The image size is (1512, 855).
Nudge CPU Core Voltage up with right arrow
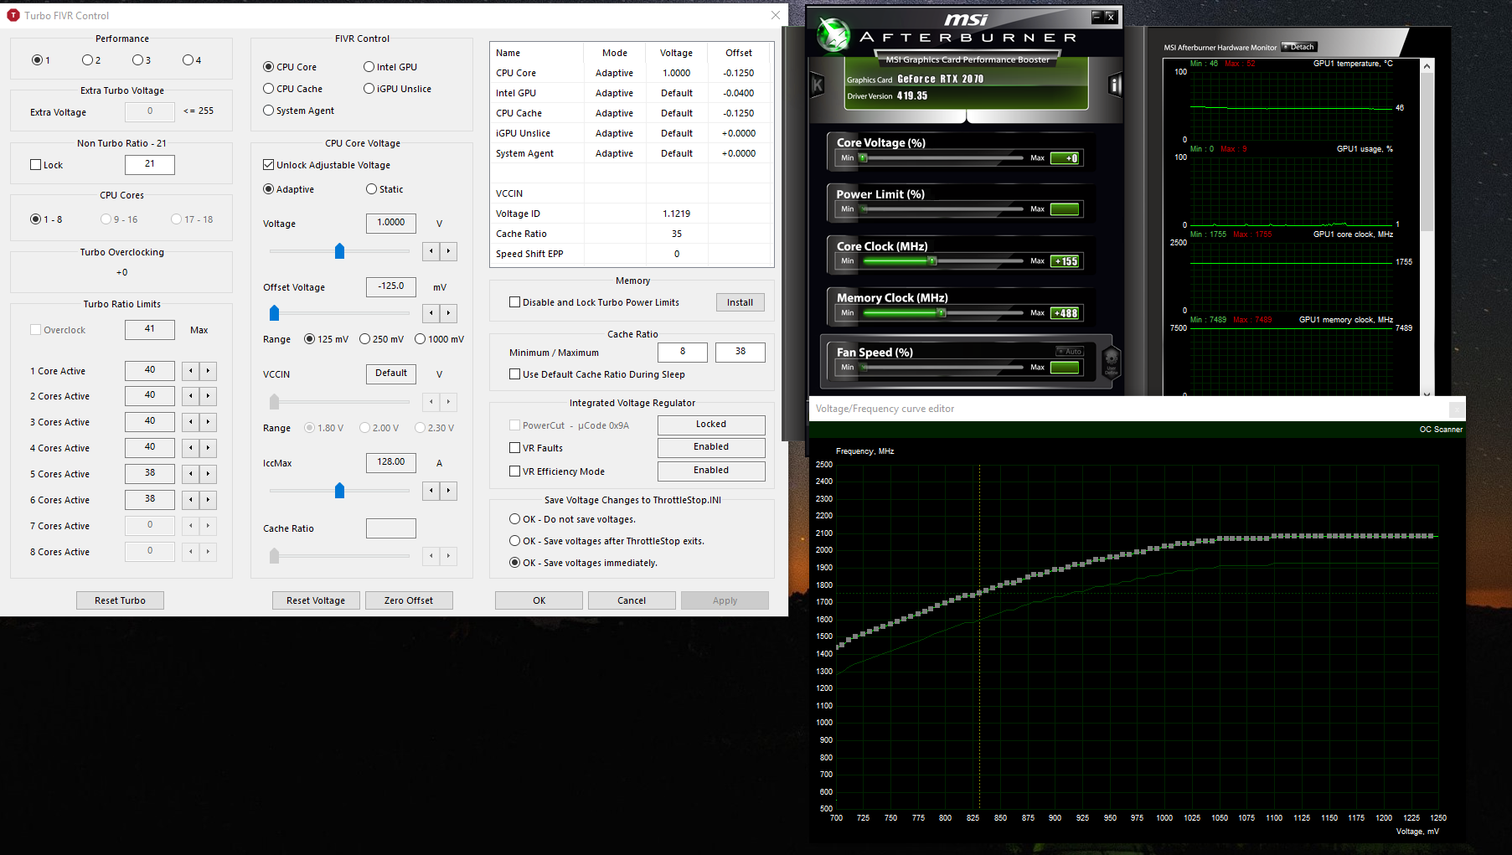tap(448, 251)
